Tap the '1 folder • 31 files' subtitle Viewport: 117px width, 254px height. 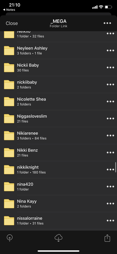point(30,224)
